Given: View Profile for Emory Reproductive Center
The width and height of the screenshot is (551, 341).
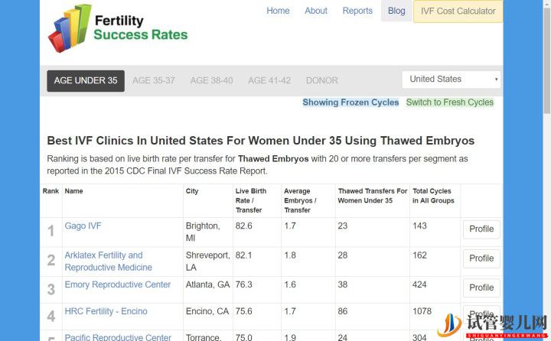Looking at the screenshot, I should [x=481, y=287].
